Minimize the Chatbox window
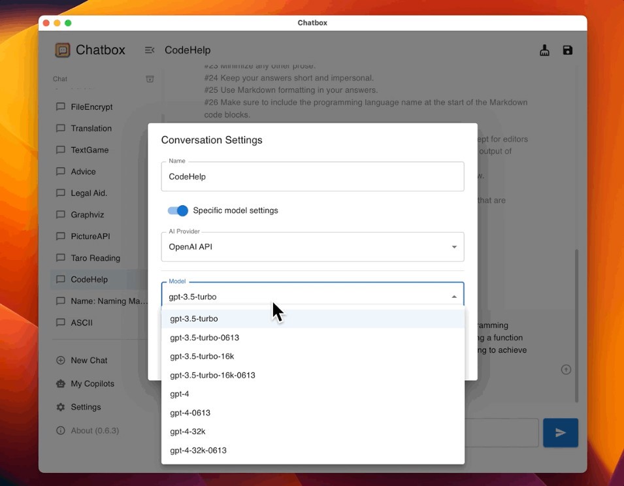The height and width of the screenshot is (486, 624). [57, 23]
